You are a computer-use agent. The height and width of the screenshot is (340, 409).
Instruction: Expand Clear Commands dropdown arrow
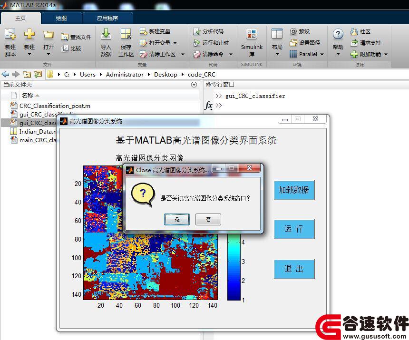click(231, 54)
